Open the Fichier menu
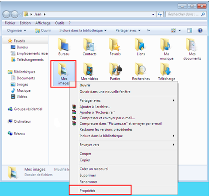Screen dimensions: 210x196 click(x=10, y=23)
